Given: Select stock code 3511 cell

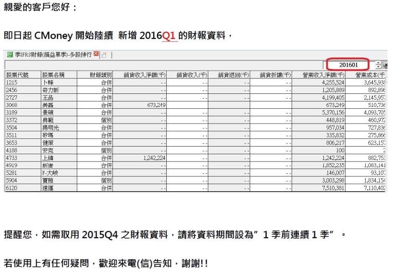Looking at the screenshot, I should tap(23, 135).
